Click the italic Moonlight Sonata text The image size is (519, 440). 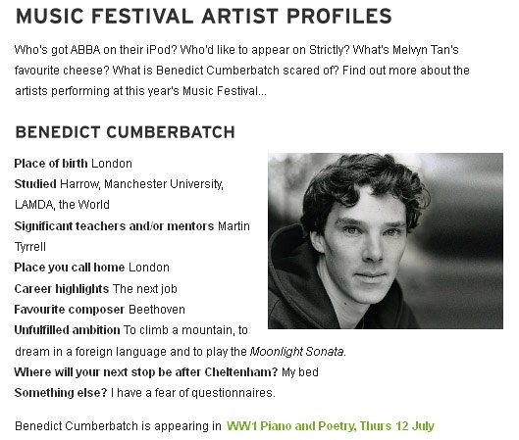(297, 352)
